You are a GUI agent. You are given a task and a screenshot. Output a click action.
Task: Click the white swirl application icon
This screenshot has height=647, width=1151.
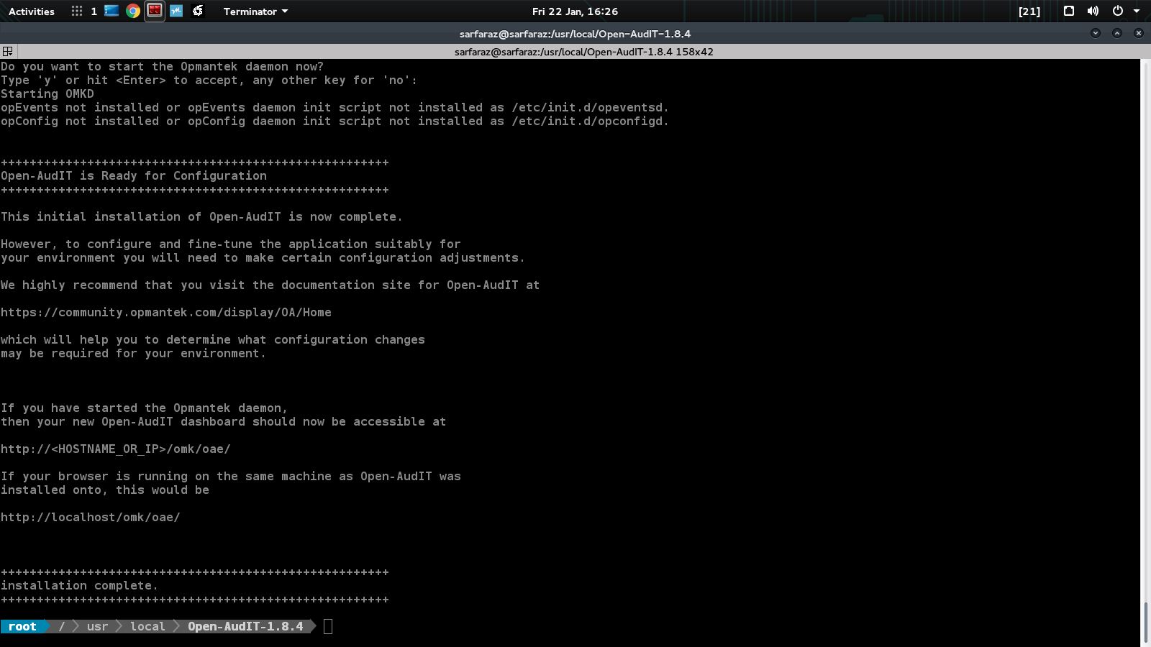pos(198,11)
